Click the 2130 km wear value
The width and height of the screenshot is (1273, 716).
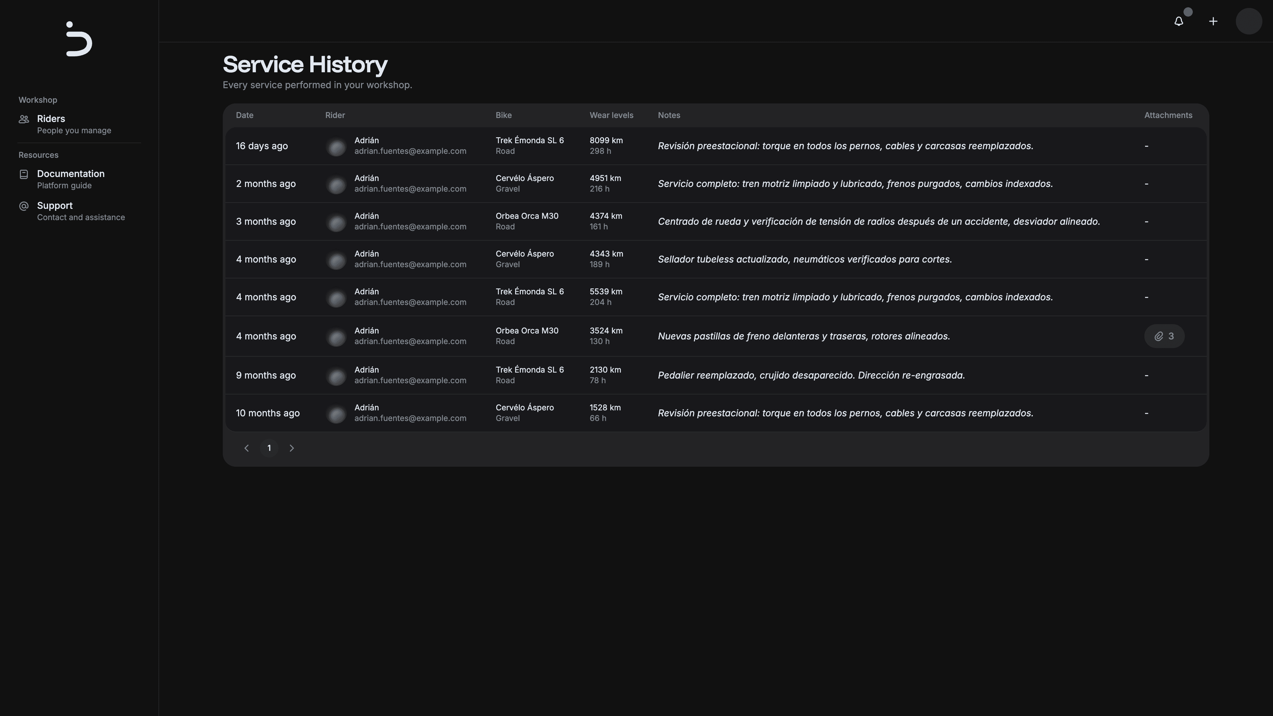click(x=605, y=370)
